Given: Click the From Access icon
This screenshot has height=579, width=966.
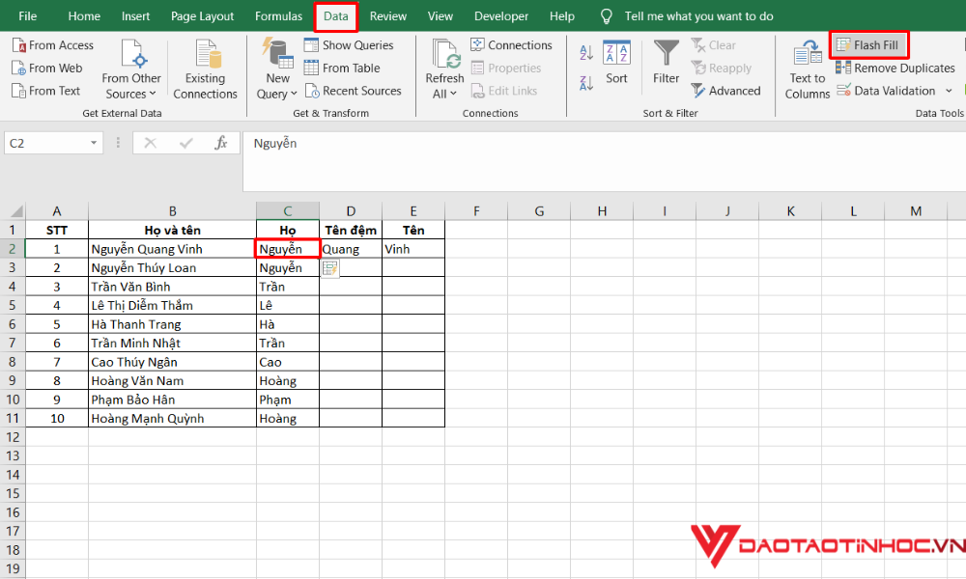Looking at the screenshot, I should coord(18,45).
